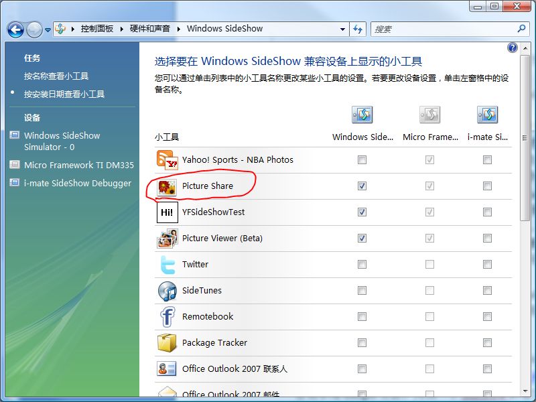This screenshot has width=536, height=402.
Task: Open the recent pages dropdown arrow
Action: coord(48,29)
